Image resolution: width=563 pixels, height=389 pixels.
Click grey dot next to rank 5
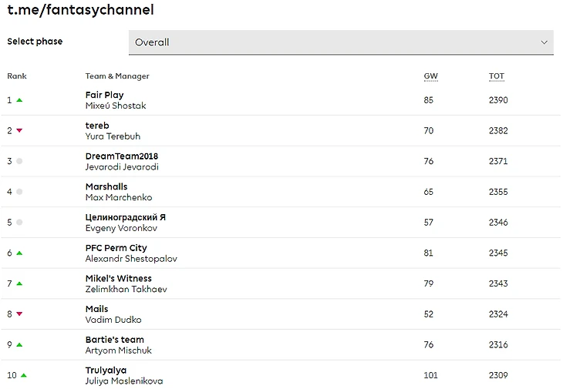(x=19, y=223)
